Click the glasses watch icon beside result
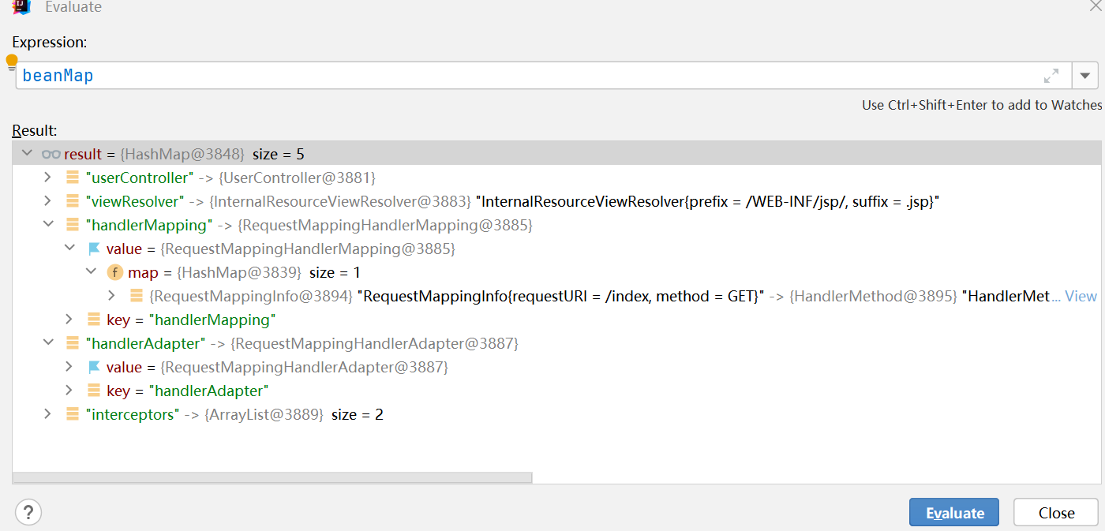The width and height of the screenshot is (1105, 531). tap(51, 154)
